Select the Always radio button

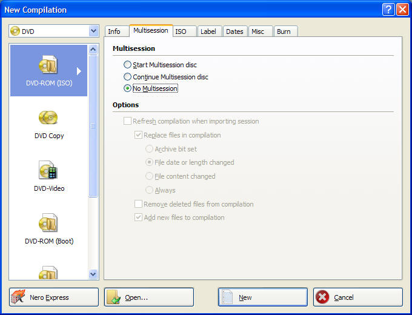click(149, 190)
